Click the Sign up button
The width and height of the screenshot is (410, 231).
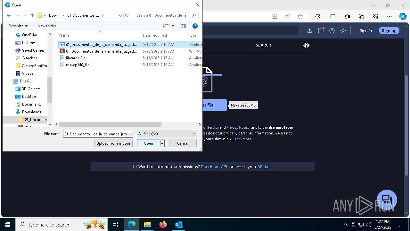point(389,30)
